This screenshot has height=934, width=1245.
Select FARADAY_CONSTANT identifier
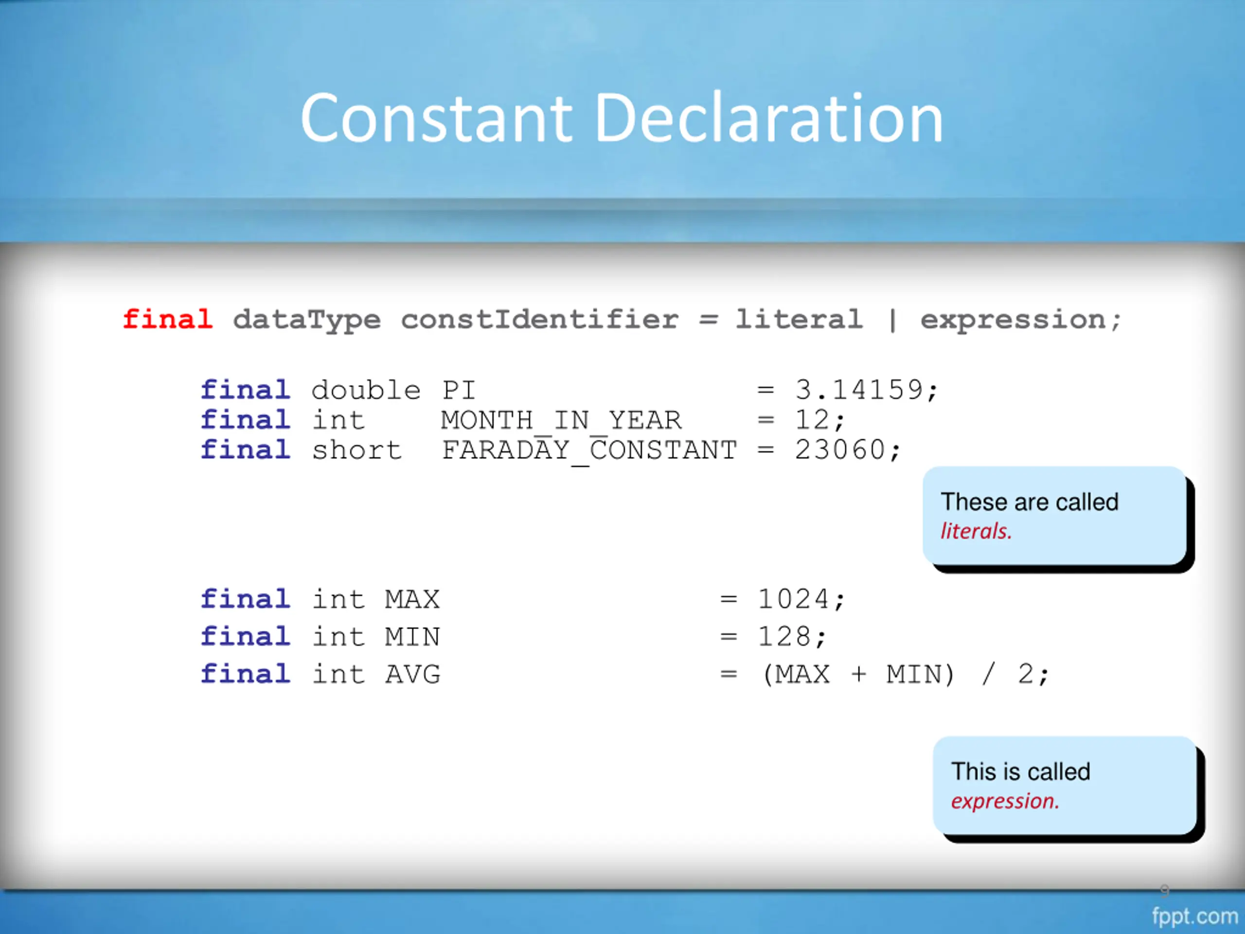589,450
